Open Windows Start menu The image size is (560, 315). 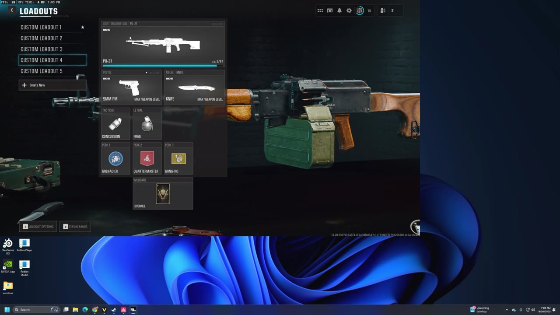point(7,310)
